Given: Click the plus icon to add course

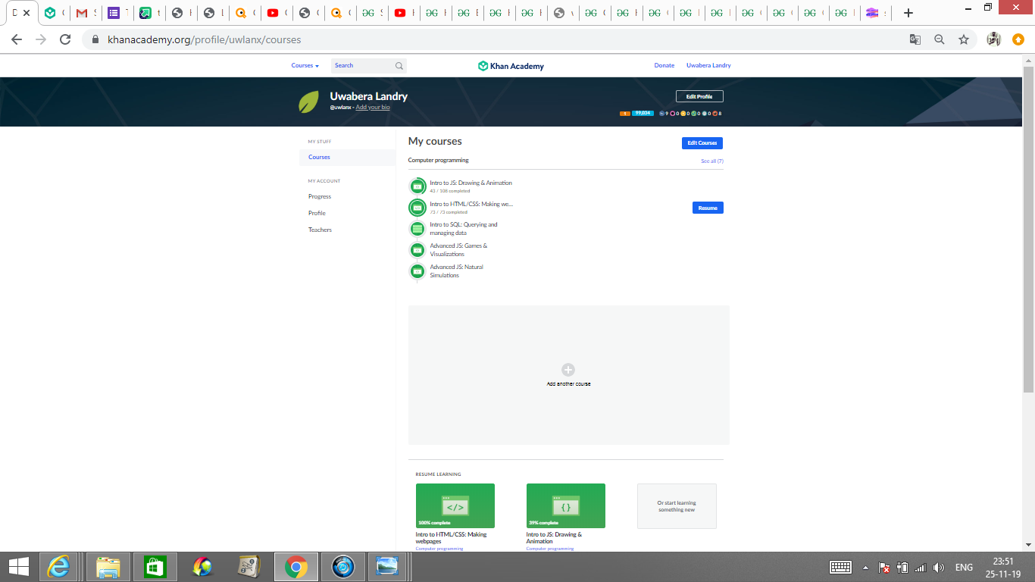Looking at the screenshot, I should (568, 370).
